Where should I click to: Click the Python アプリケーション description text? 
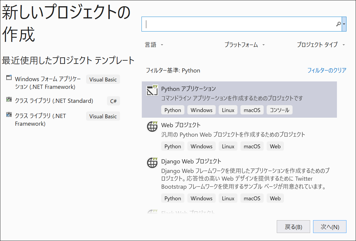coord(232,98)
